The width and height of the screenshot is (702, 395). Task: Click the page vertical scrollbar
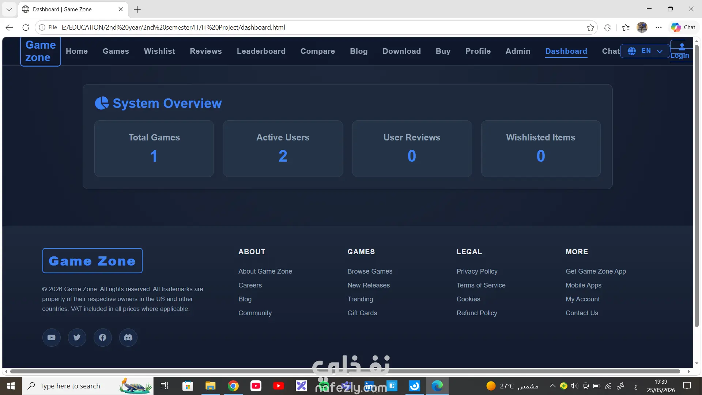click(697, 187)
